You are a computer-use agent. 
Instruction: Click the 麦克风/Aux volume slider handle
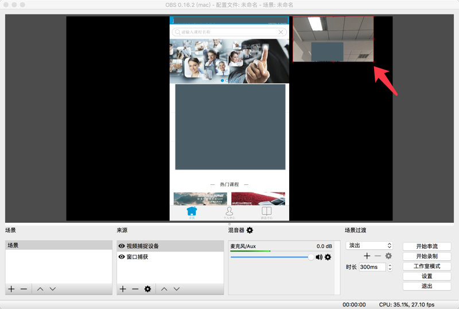(x=311, y=257)
